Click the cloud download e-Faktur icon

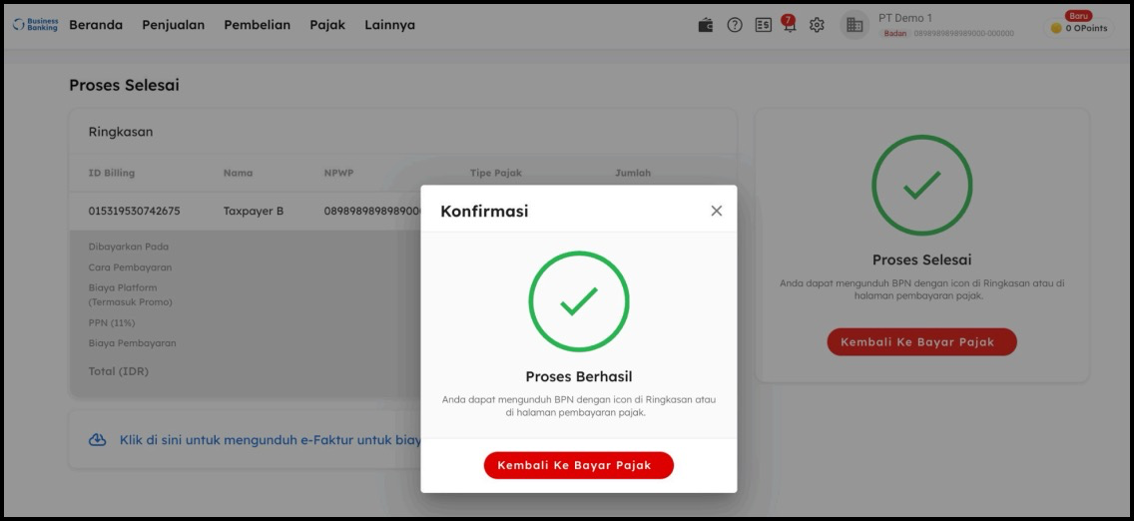(97, 440)
